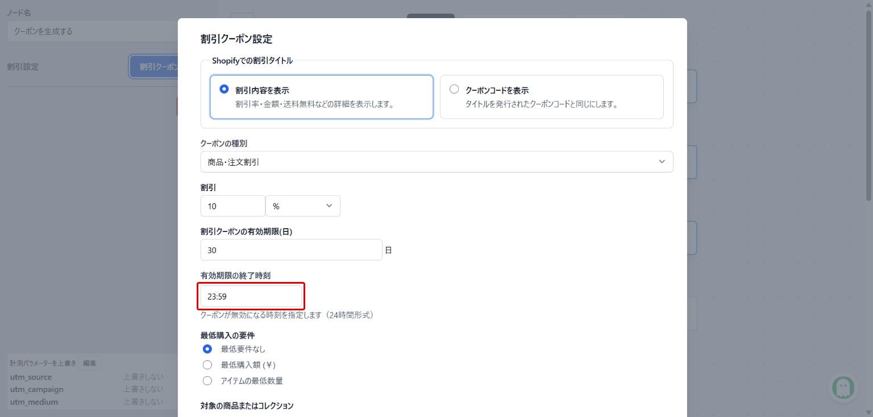
Task: Select クーポンコードを表示 radio option
Action: [454, 89]
